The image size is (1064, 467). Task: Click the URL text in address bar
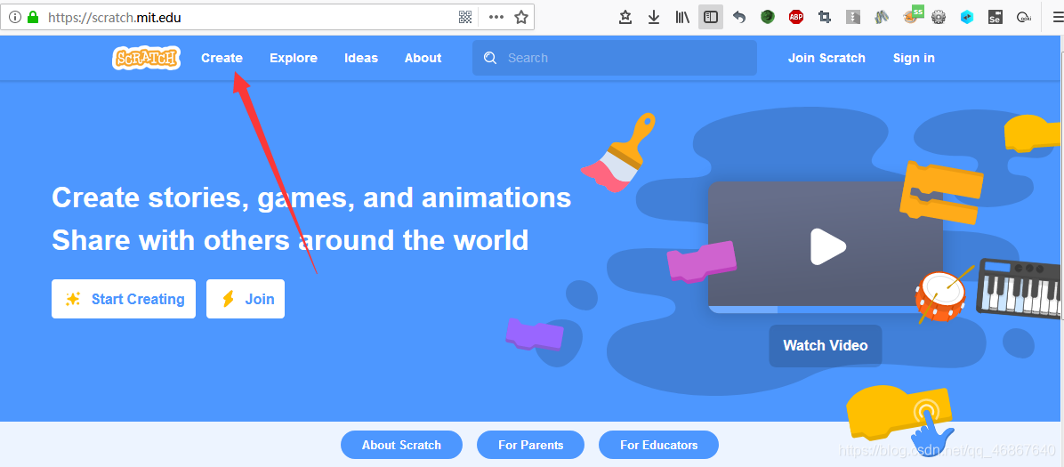point(114,18)
